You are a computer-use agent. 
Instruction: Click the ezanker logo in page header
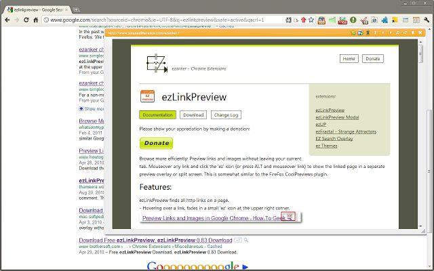click(157, 63)
